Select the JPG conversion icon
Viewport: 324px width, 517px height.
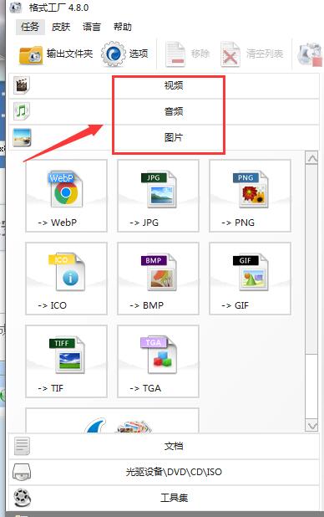point(159,189)
